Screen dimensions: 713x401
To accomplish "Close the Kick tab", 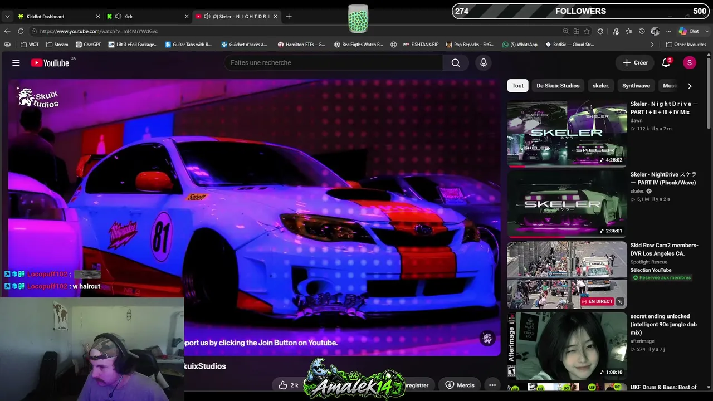I will [187, 17].
